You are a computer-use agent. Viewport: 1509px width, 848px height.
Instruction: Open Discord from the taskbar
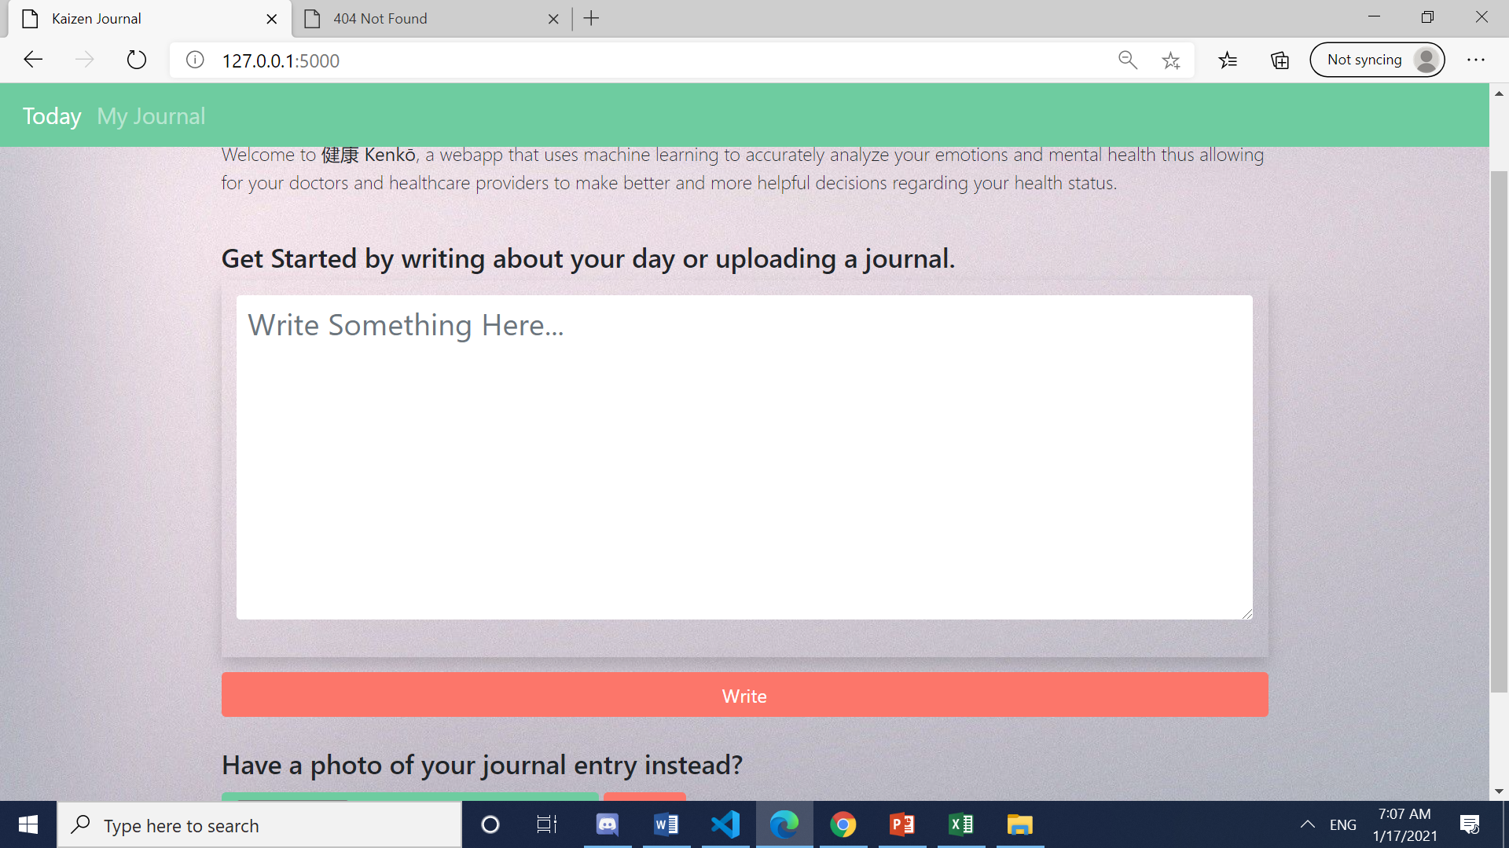pos(607,824)
